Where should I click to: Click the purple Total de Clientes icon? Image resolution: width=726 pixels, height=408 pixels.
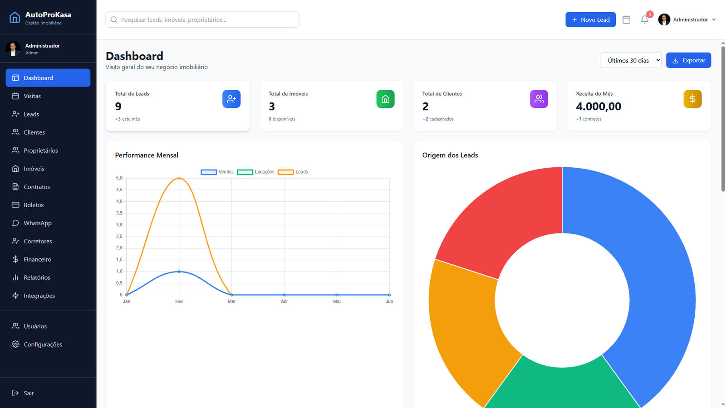539,99
